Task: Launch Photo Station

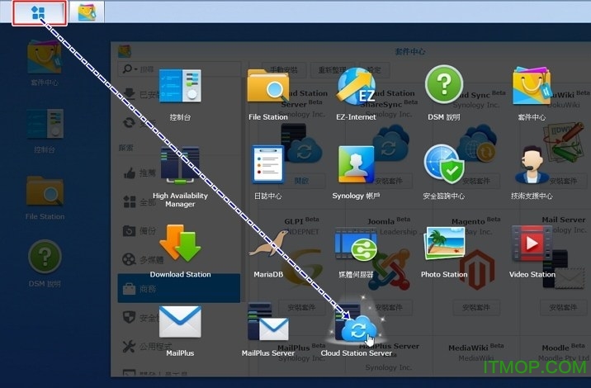Action: pyautogui.click(x=443, y=246)
